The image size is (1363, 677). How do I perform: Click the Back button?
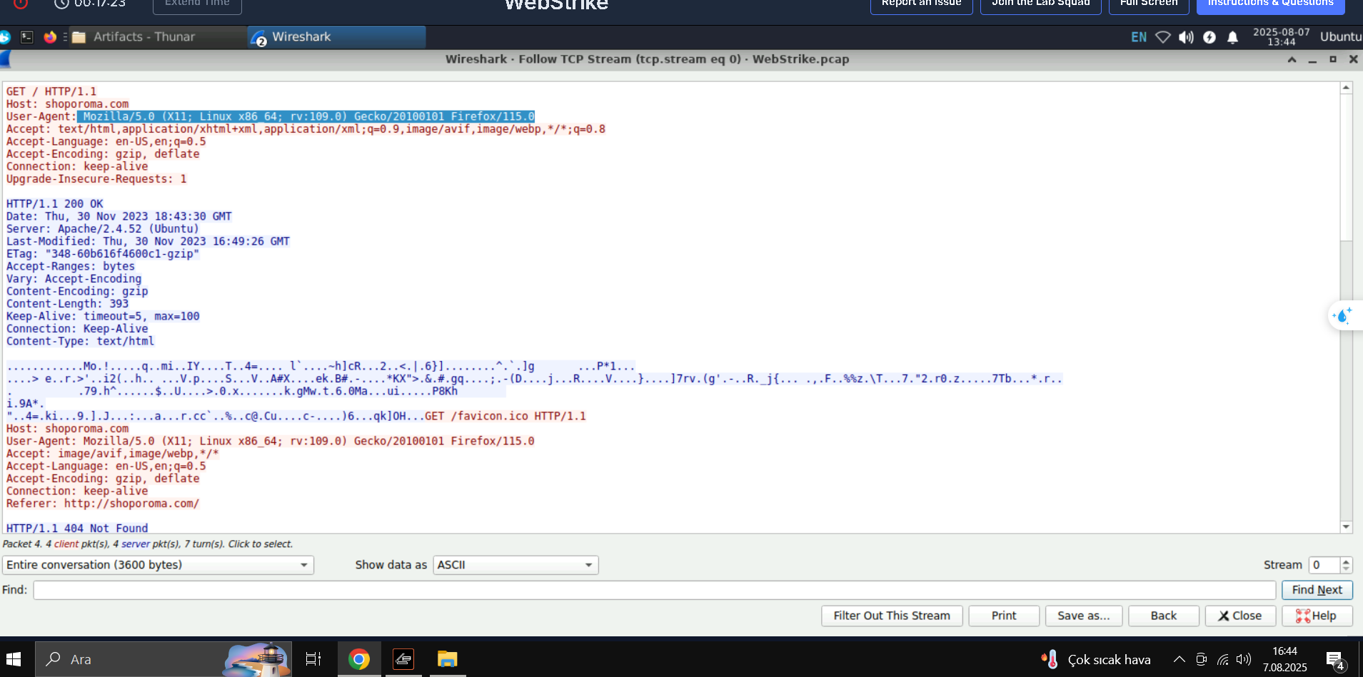(x=1164, y=616)
